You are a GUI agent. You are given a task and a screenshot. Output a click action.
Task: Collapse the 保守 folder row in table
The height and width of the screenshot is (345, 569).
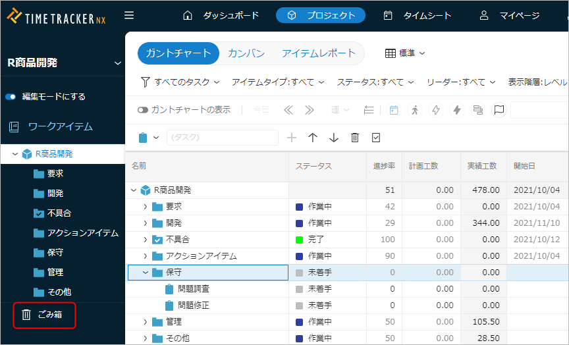click(146, 273)
